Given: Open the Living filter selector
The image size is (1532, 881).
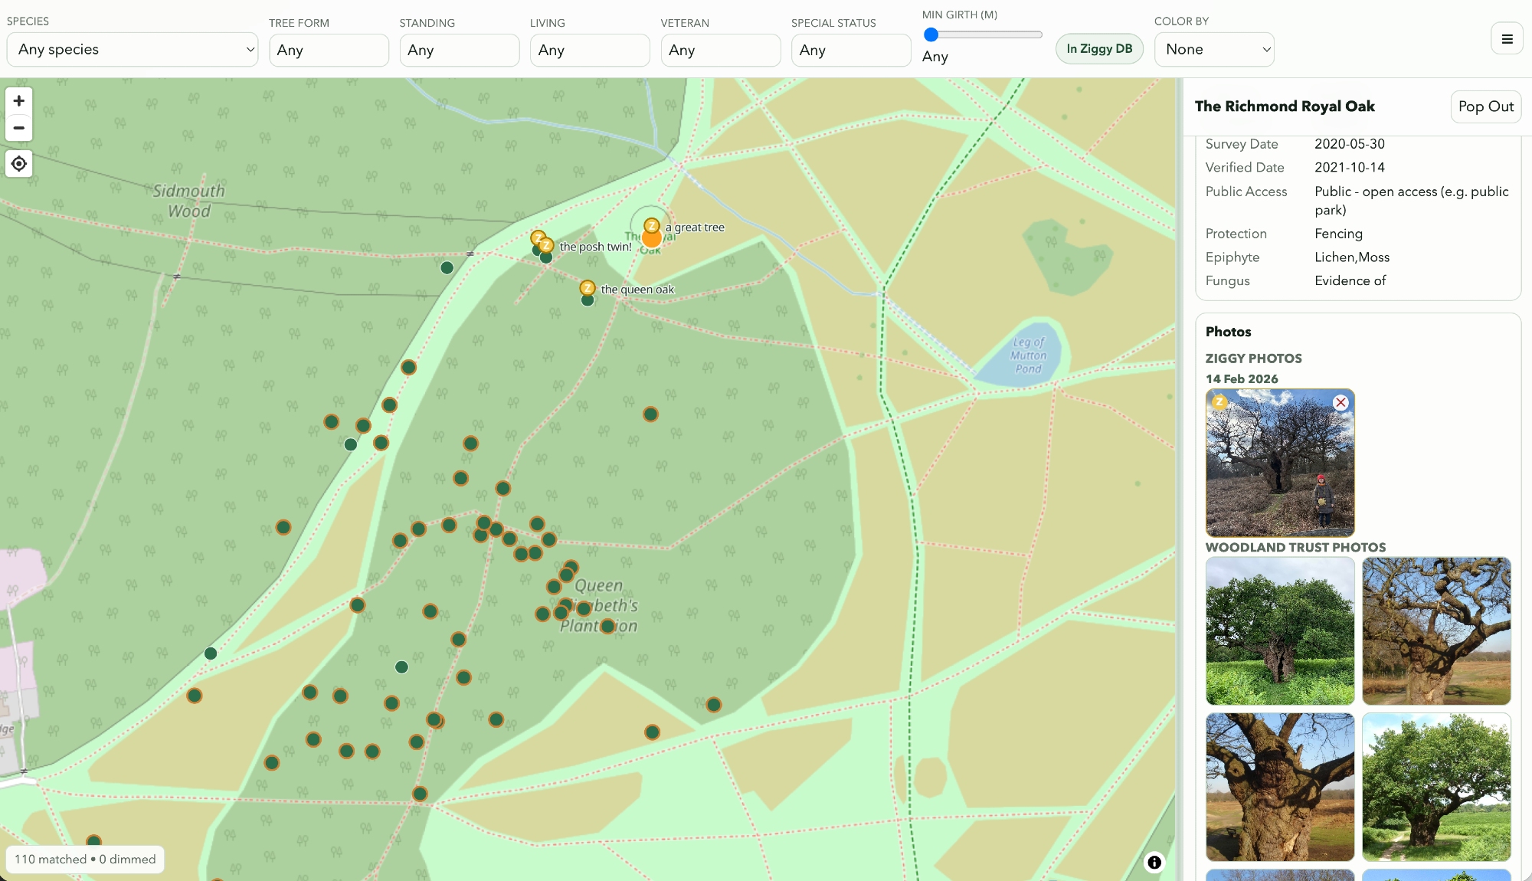Looking at the screenshot, I should (590, 51).
